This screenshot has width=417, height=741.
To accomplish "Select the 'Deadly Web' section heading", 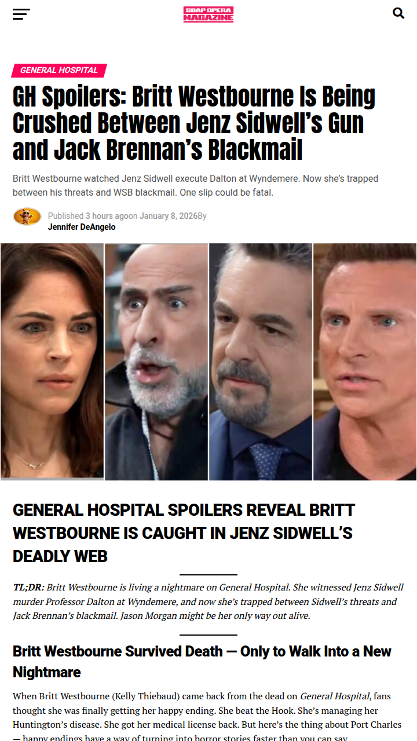I will [184, 533].
